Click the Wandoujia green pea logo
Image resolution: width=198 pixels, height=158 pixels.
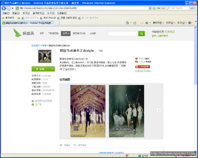(17, 33)
